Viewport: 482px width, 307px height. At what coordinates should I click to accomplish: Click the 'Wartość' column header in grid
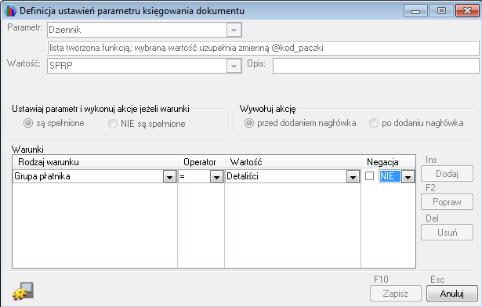click(x=293, y=162)
